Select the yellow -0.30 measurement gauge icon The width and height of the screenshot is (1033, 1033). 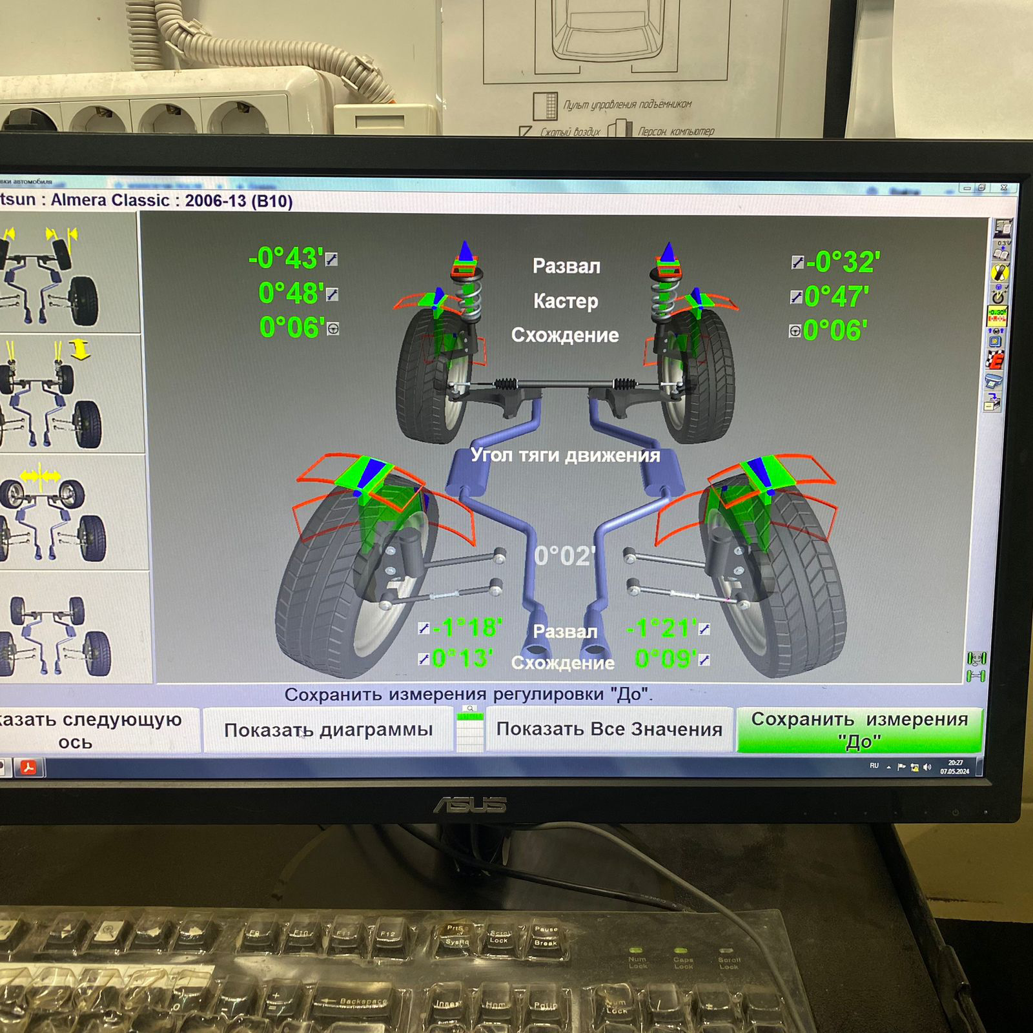pyautogui.click(x=997, y=316)
